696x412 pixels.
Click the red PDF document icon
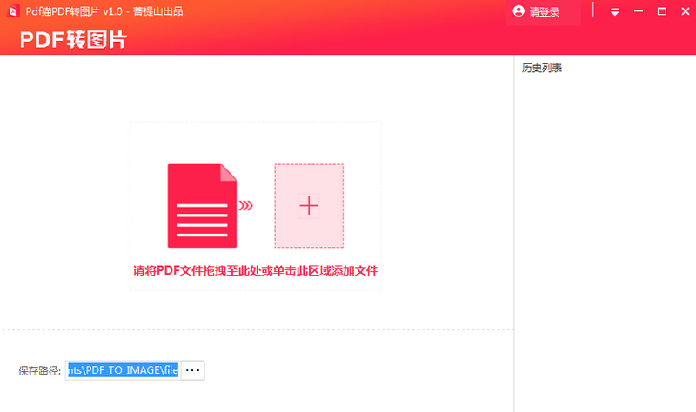click(x=202, y=206)
